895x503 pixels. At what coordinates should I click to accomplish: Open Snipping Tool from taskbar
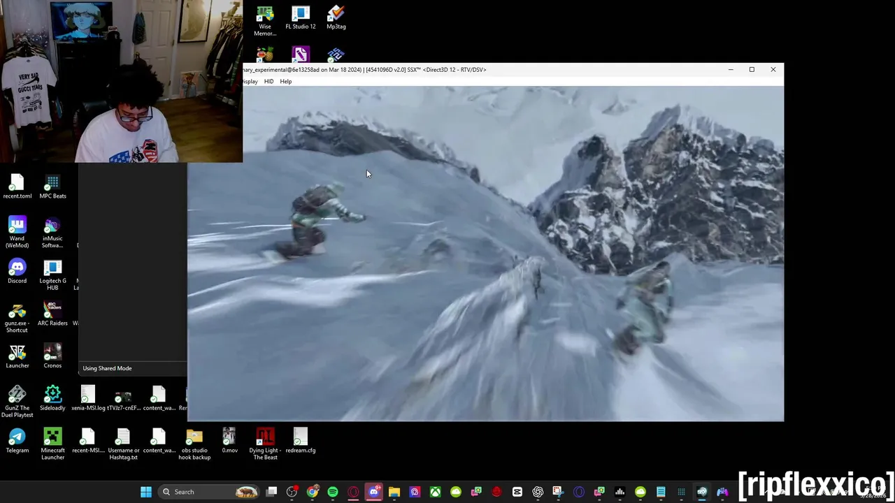tap(558, 492)
